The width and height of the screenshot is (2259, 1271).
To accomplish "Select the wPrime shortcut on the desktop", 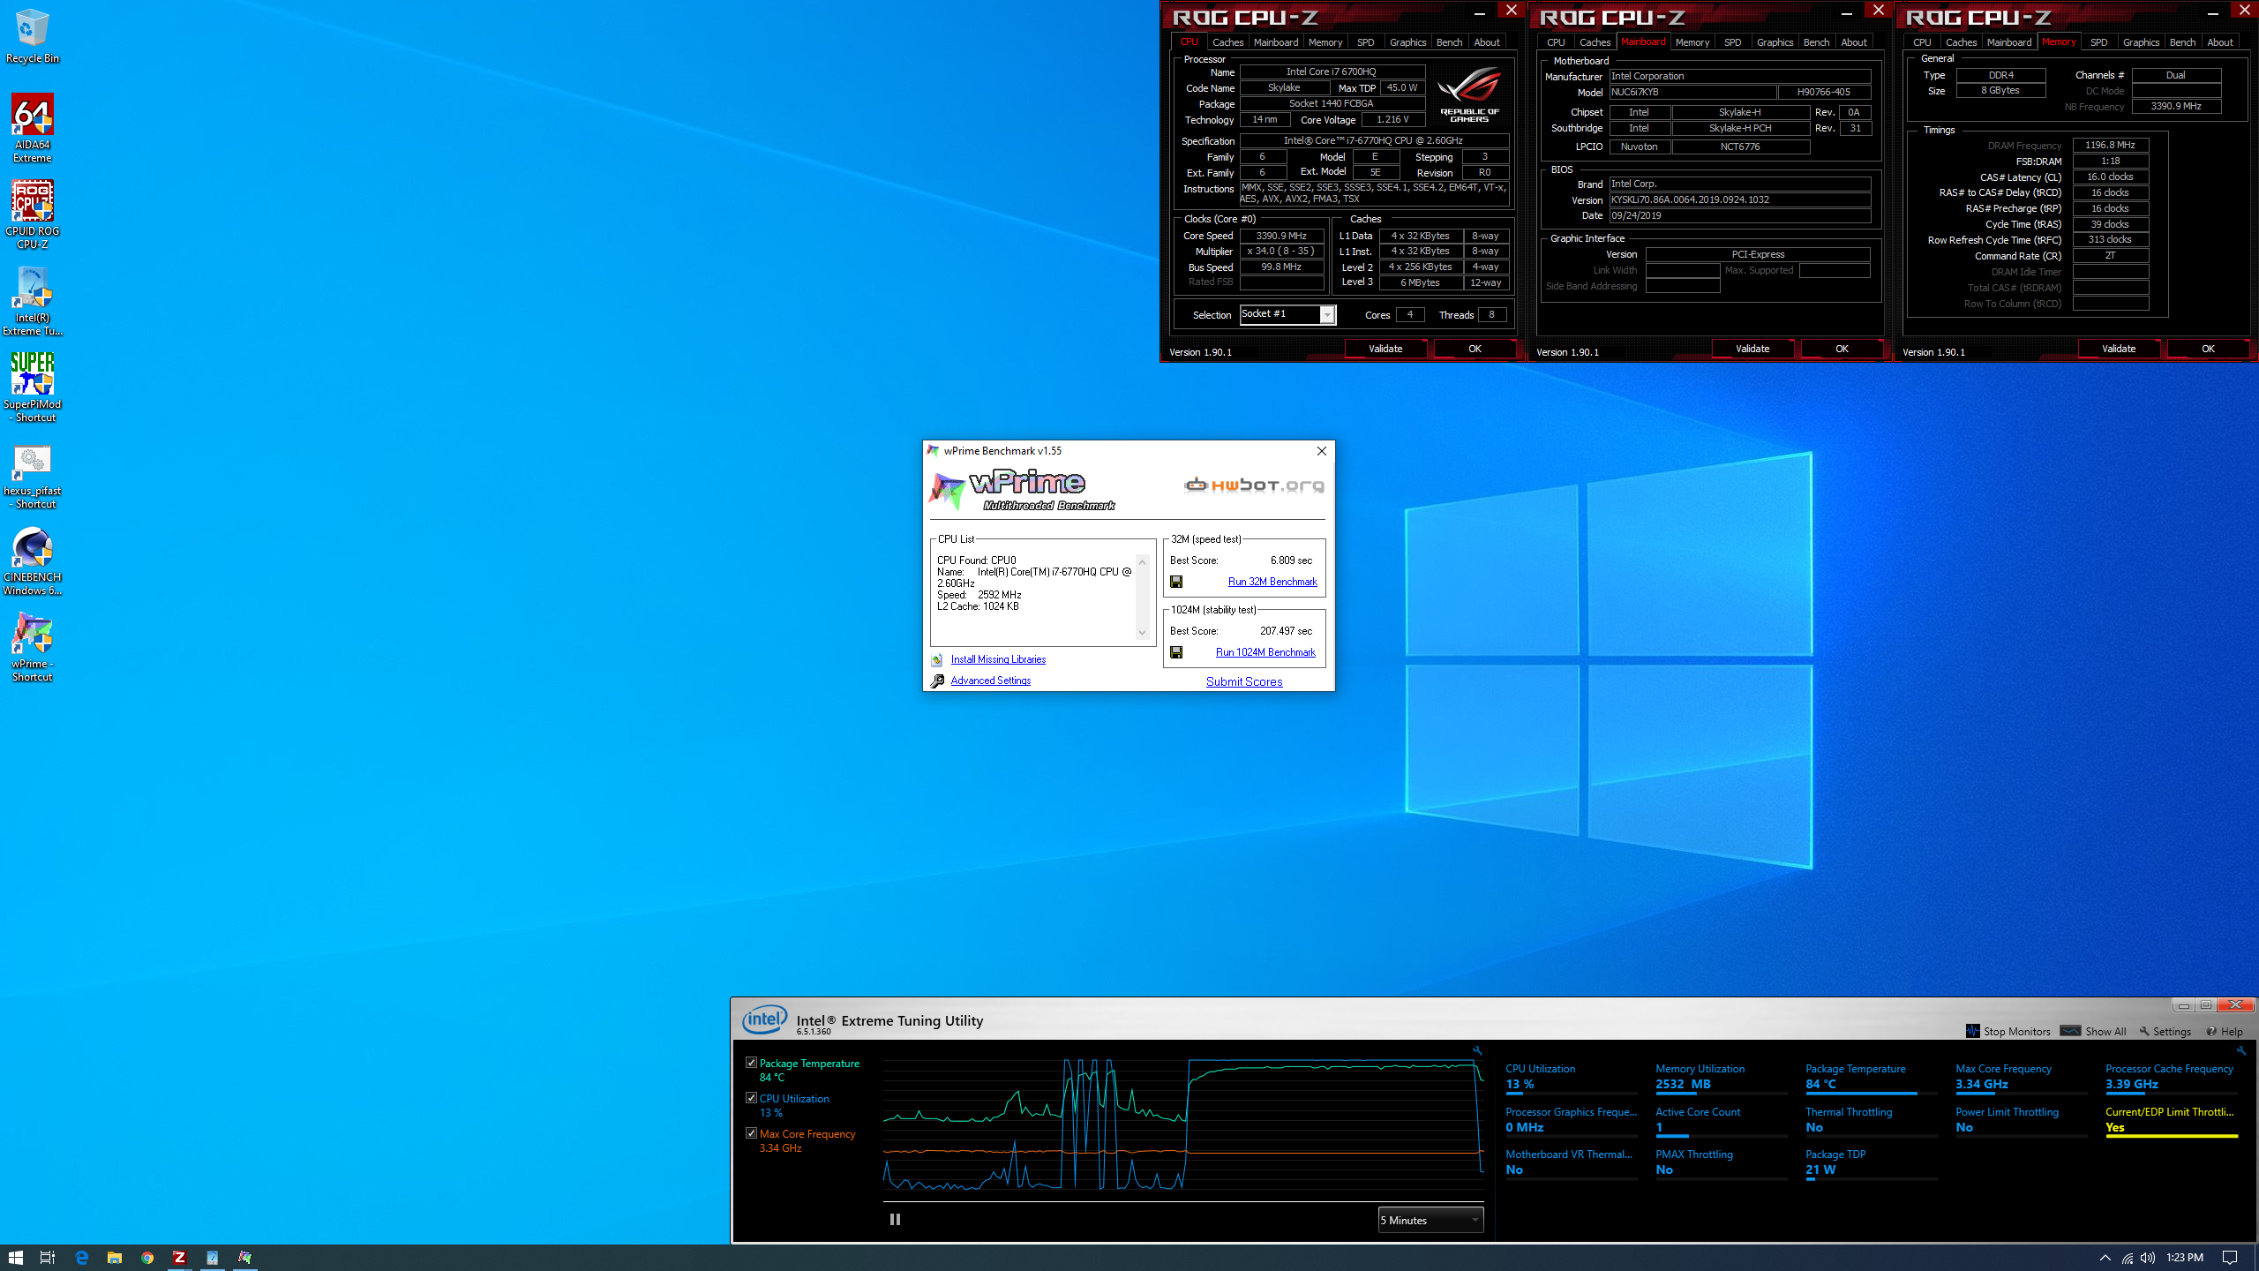I will tap(32, 647).
